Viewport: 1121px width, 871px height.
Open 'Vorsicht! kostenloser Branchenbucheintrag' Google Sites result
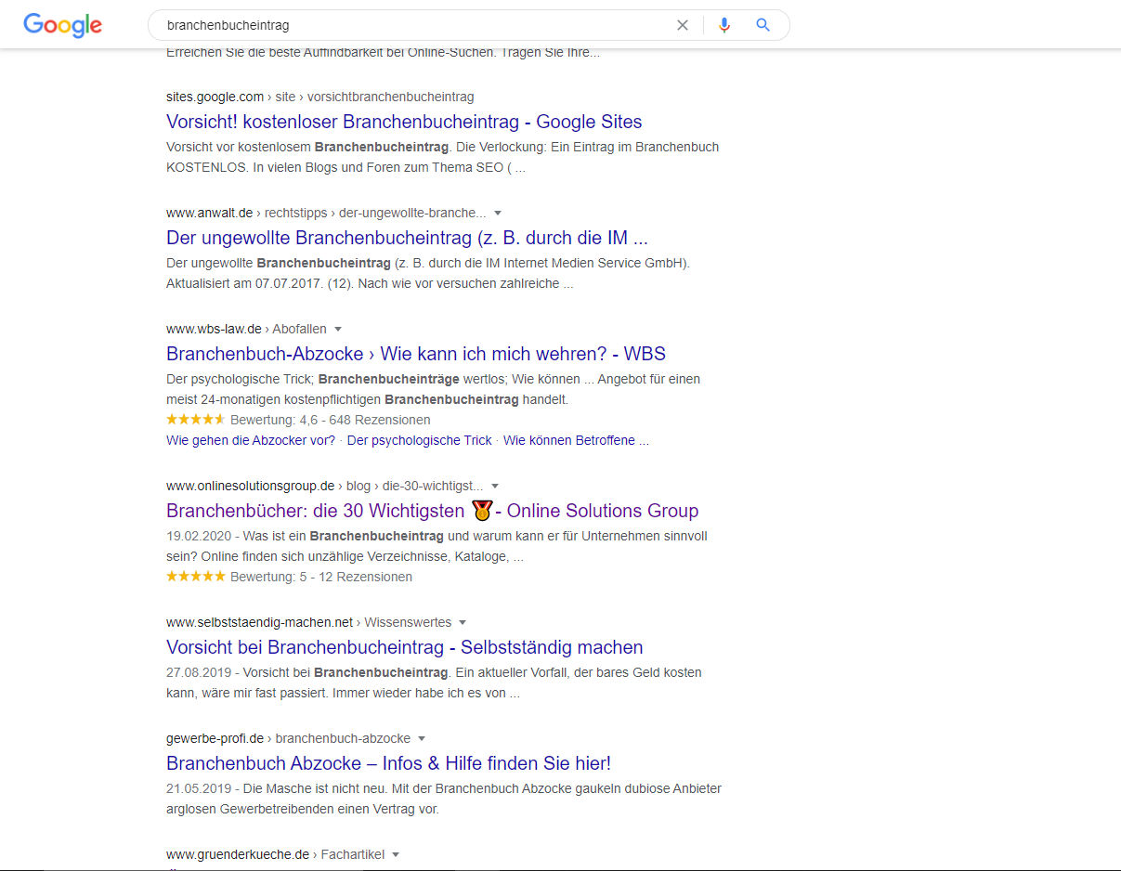point(404,122)
